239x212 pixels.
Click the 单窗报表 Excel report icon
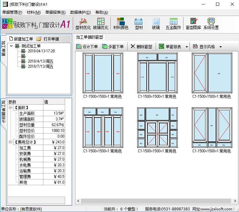[x=161, y=46]
